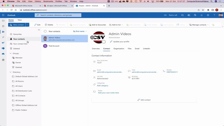Screen dimensions: 224x126
Task: Click the admin email address link
Action: tap(110, 72)
